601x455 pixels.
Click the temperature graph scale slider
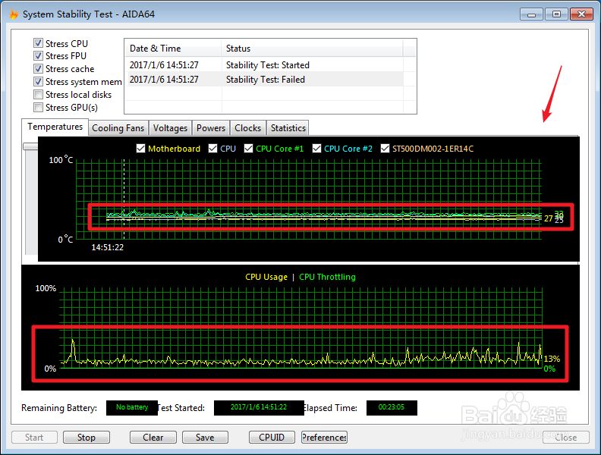click(x=30, y=146)
